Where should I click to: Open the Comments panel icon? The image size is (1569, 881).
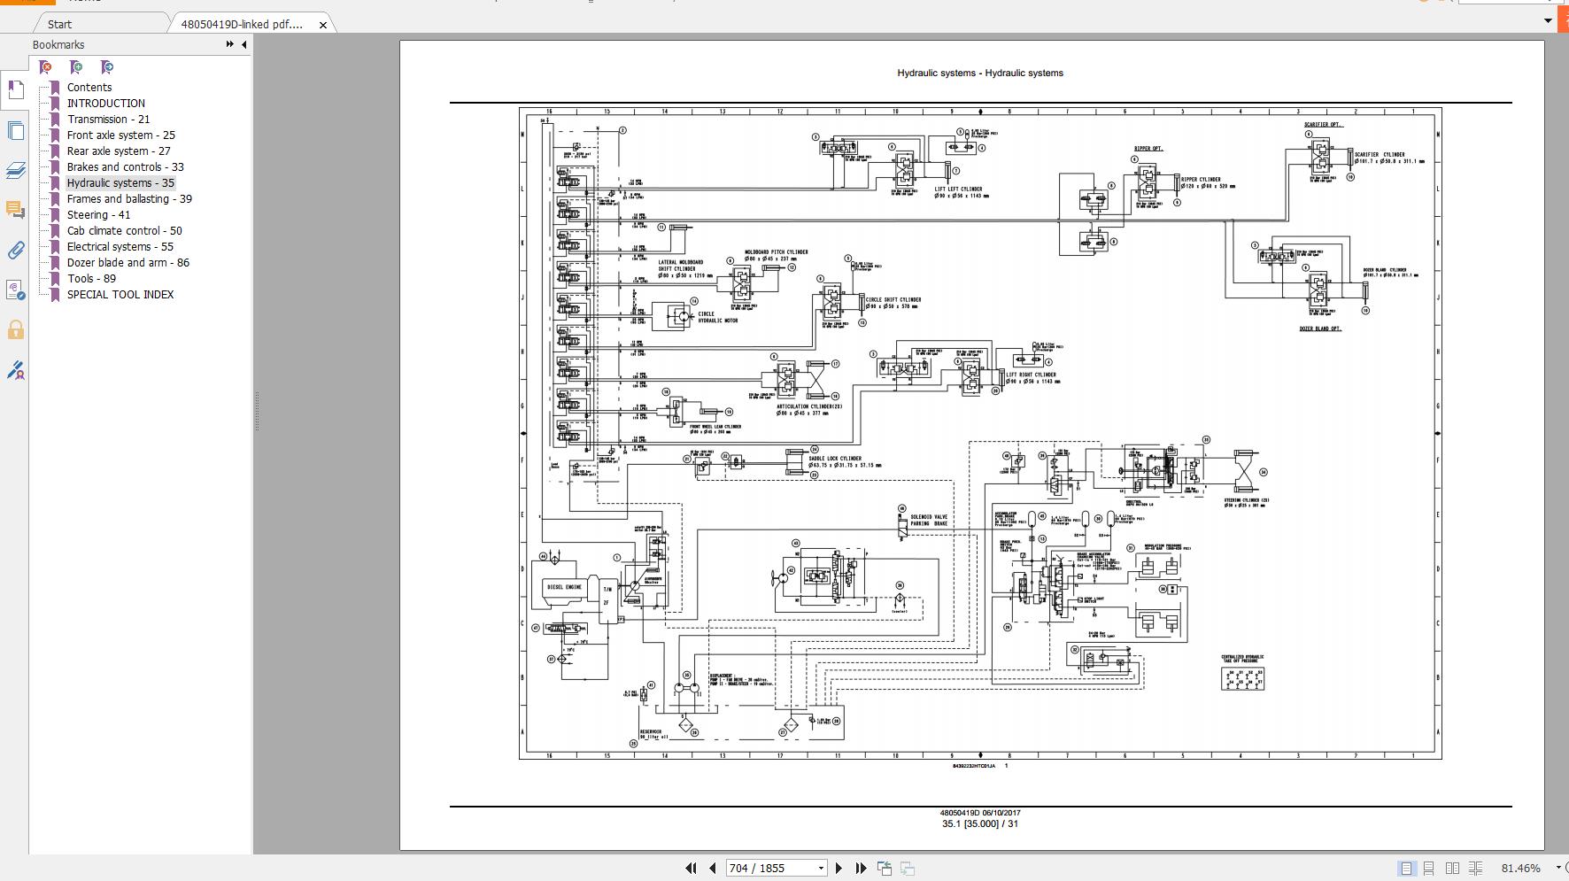[15, 210]
